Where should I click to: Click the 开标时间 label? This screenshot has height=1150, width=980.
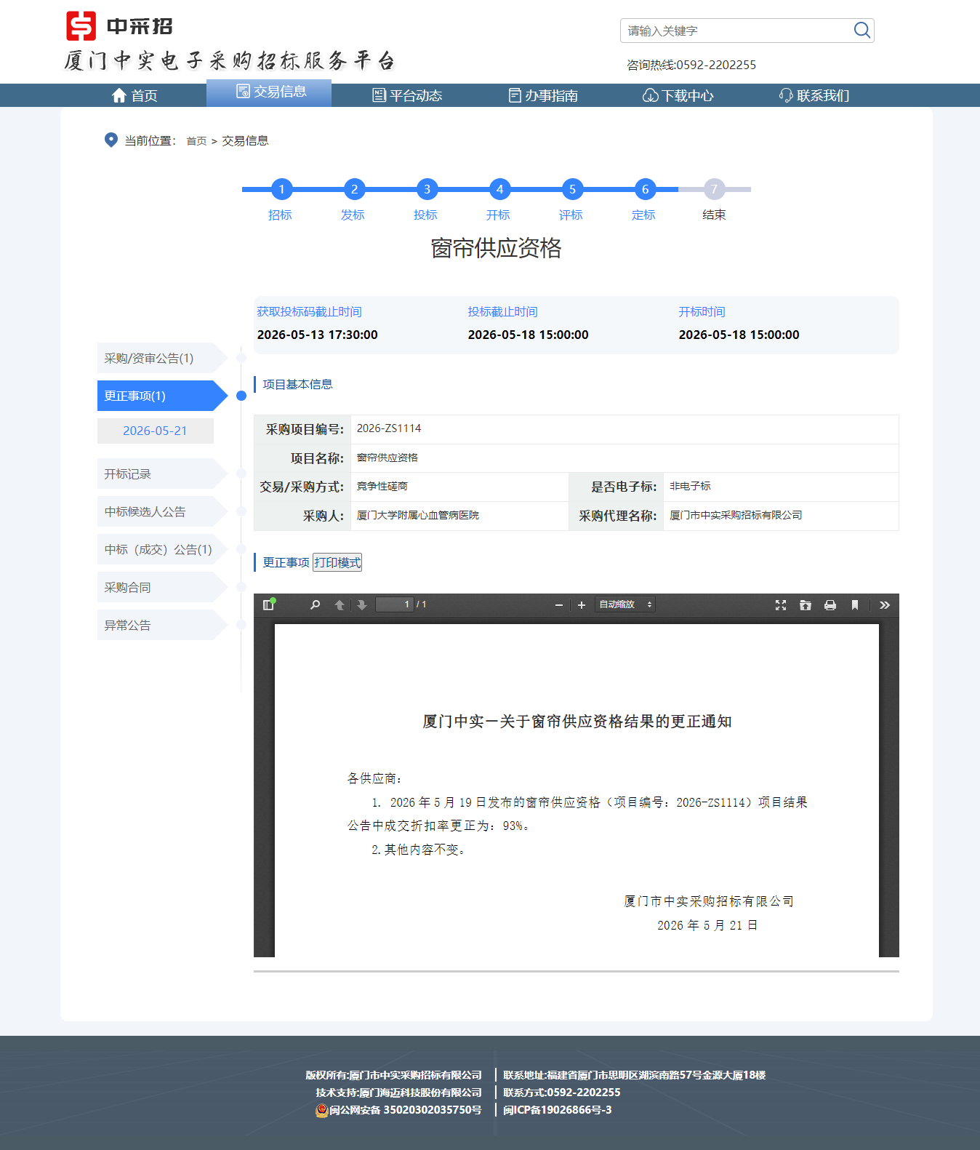(702, 311)
